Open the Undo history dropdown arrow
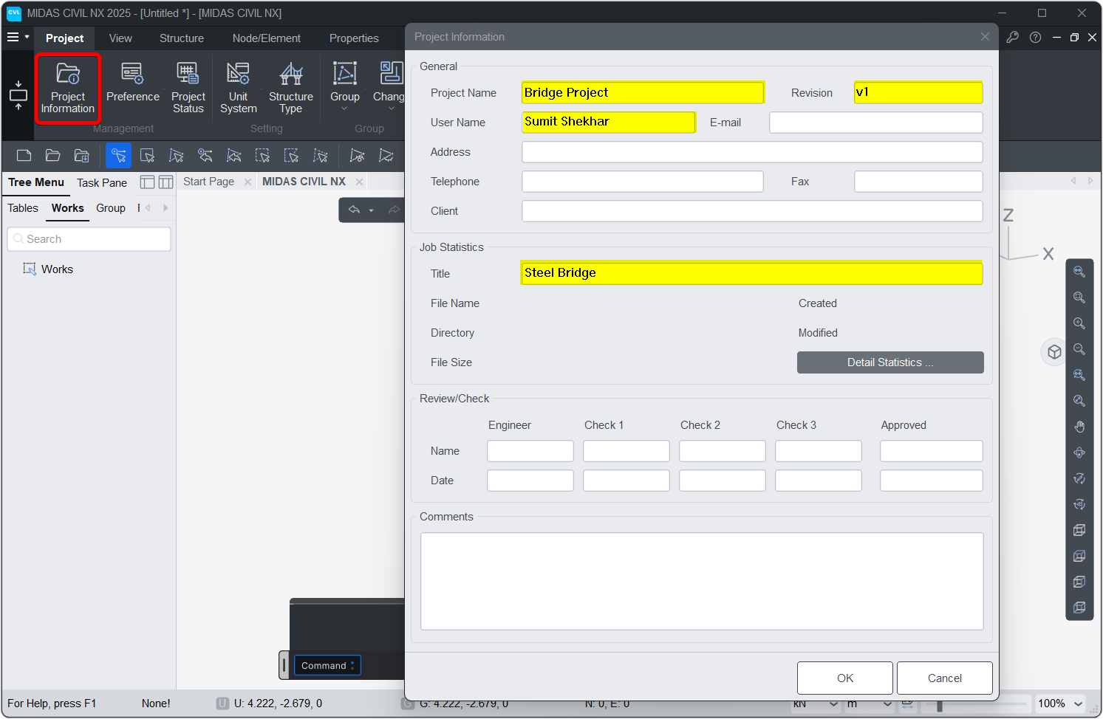 tap(372, 210)
